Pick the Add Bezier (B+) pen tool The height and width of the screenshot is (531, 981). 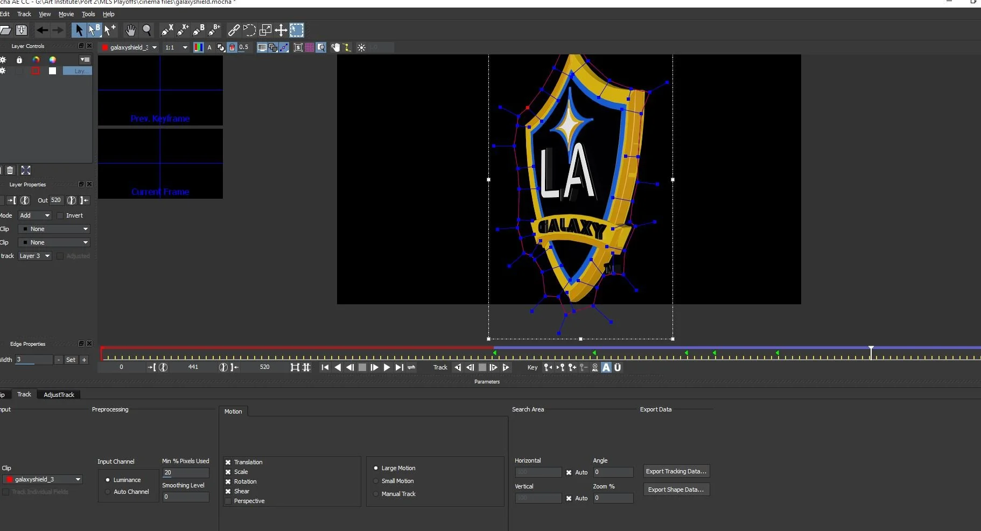(214, 30)
